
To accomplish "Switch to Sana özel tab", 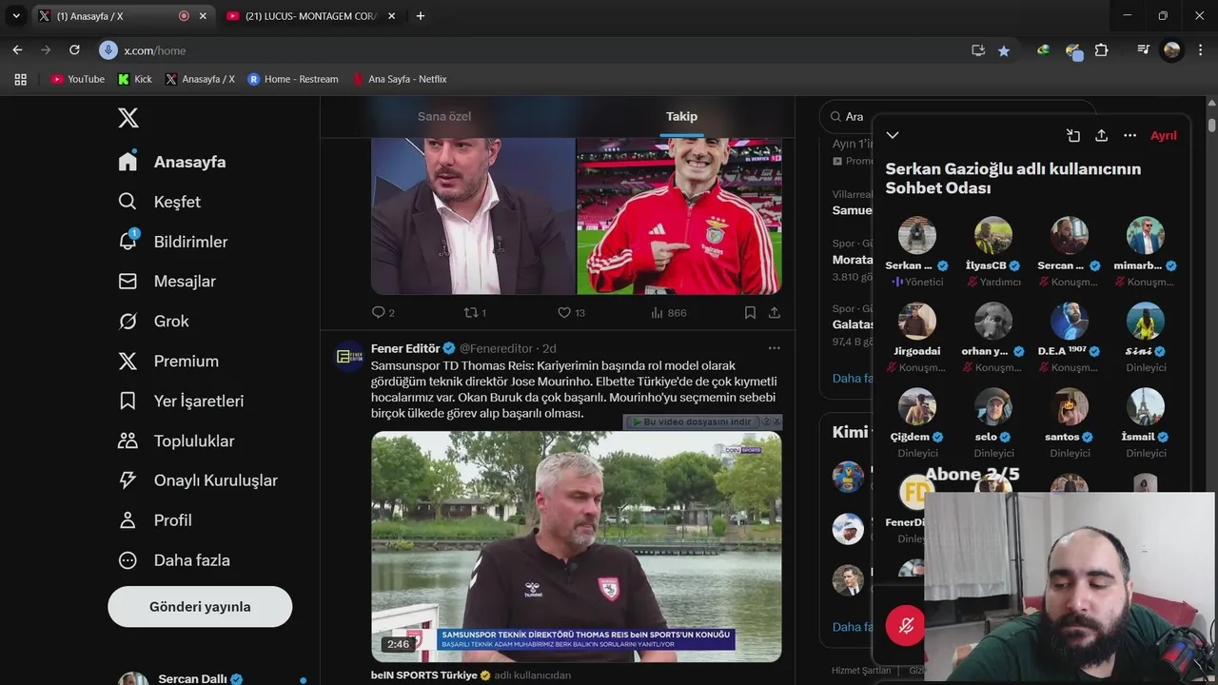I will pos(444,116).
